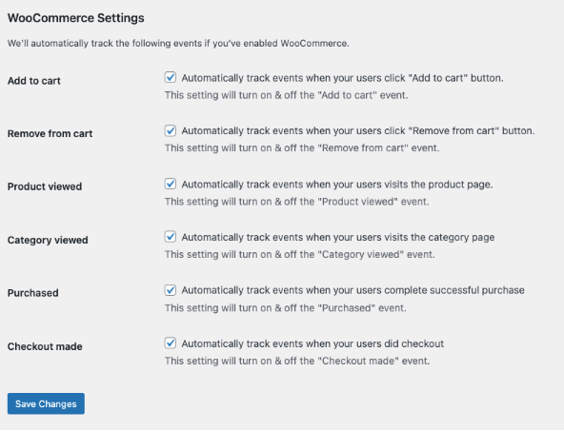Click the intro sentence about enabled WooCommerce
This screenshot has height=431, width=564.
[x=178, y=44]
